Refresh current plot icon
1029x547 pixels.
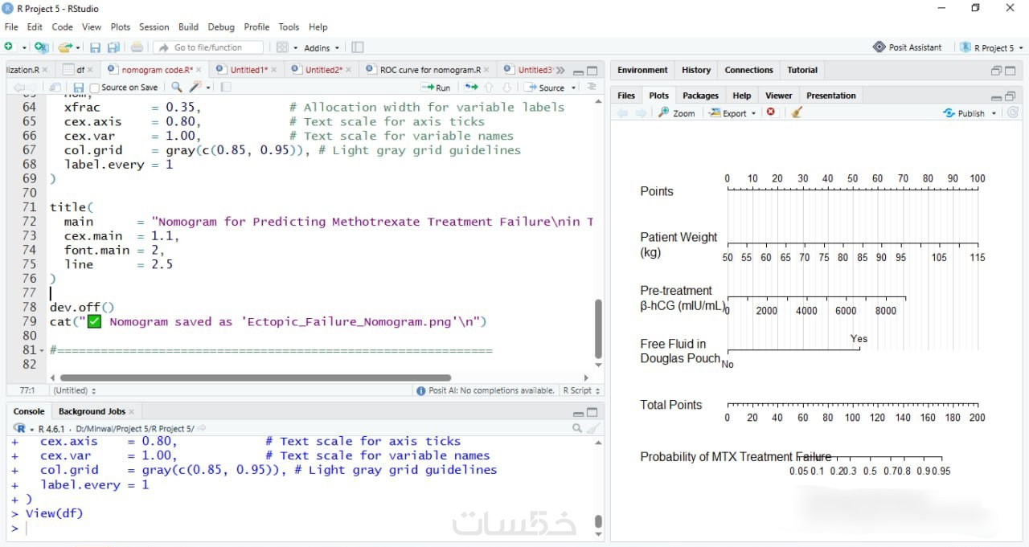1013,112
